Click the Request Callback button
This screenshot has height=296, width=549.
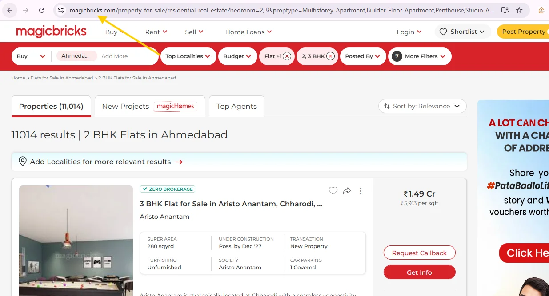click(x=419, y=253)
